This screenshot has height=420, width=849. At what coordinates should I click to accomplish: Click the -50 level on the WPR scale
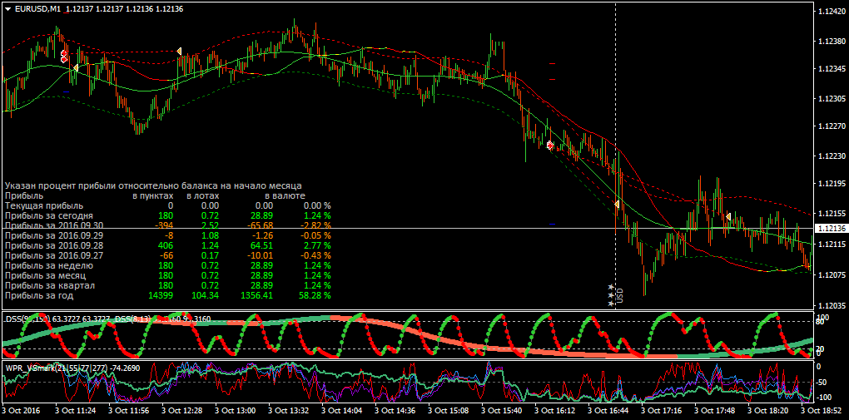point(823,382)
